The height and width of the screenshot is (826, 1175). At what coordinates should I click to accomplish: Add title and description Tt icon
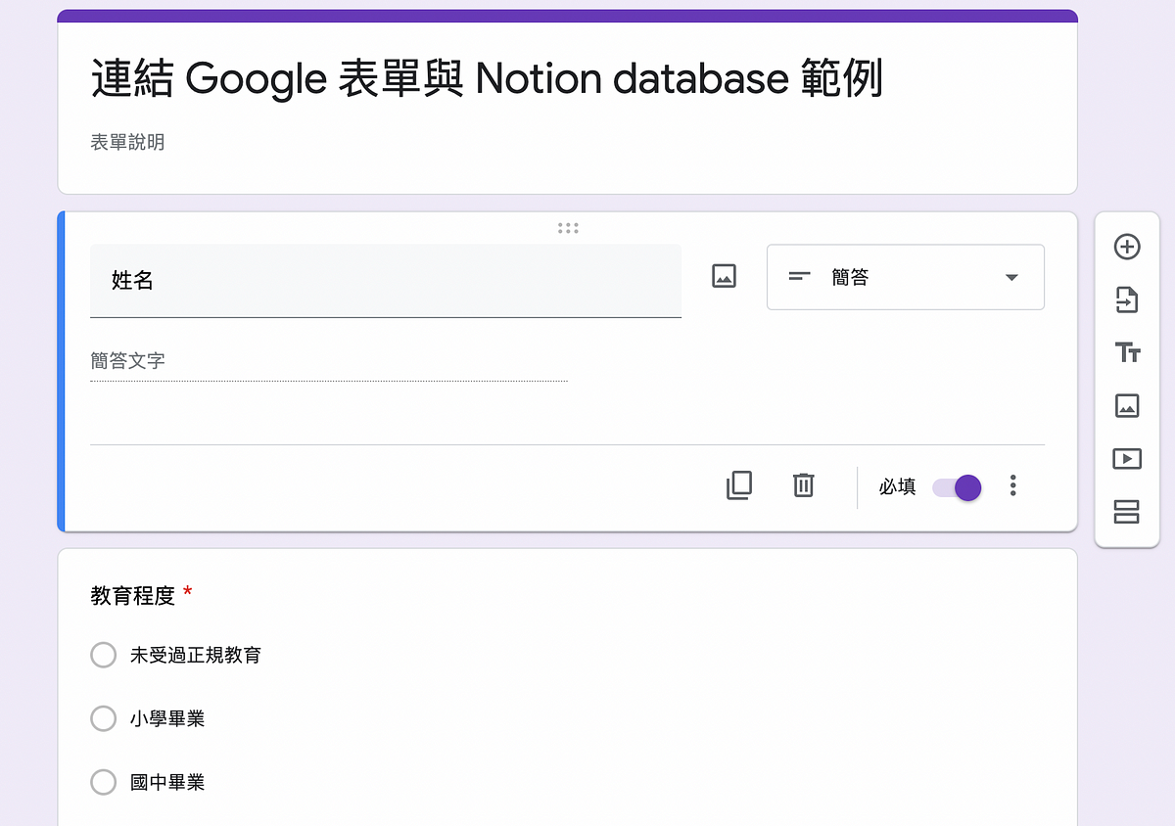tap(1127, 352)
